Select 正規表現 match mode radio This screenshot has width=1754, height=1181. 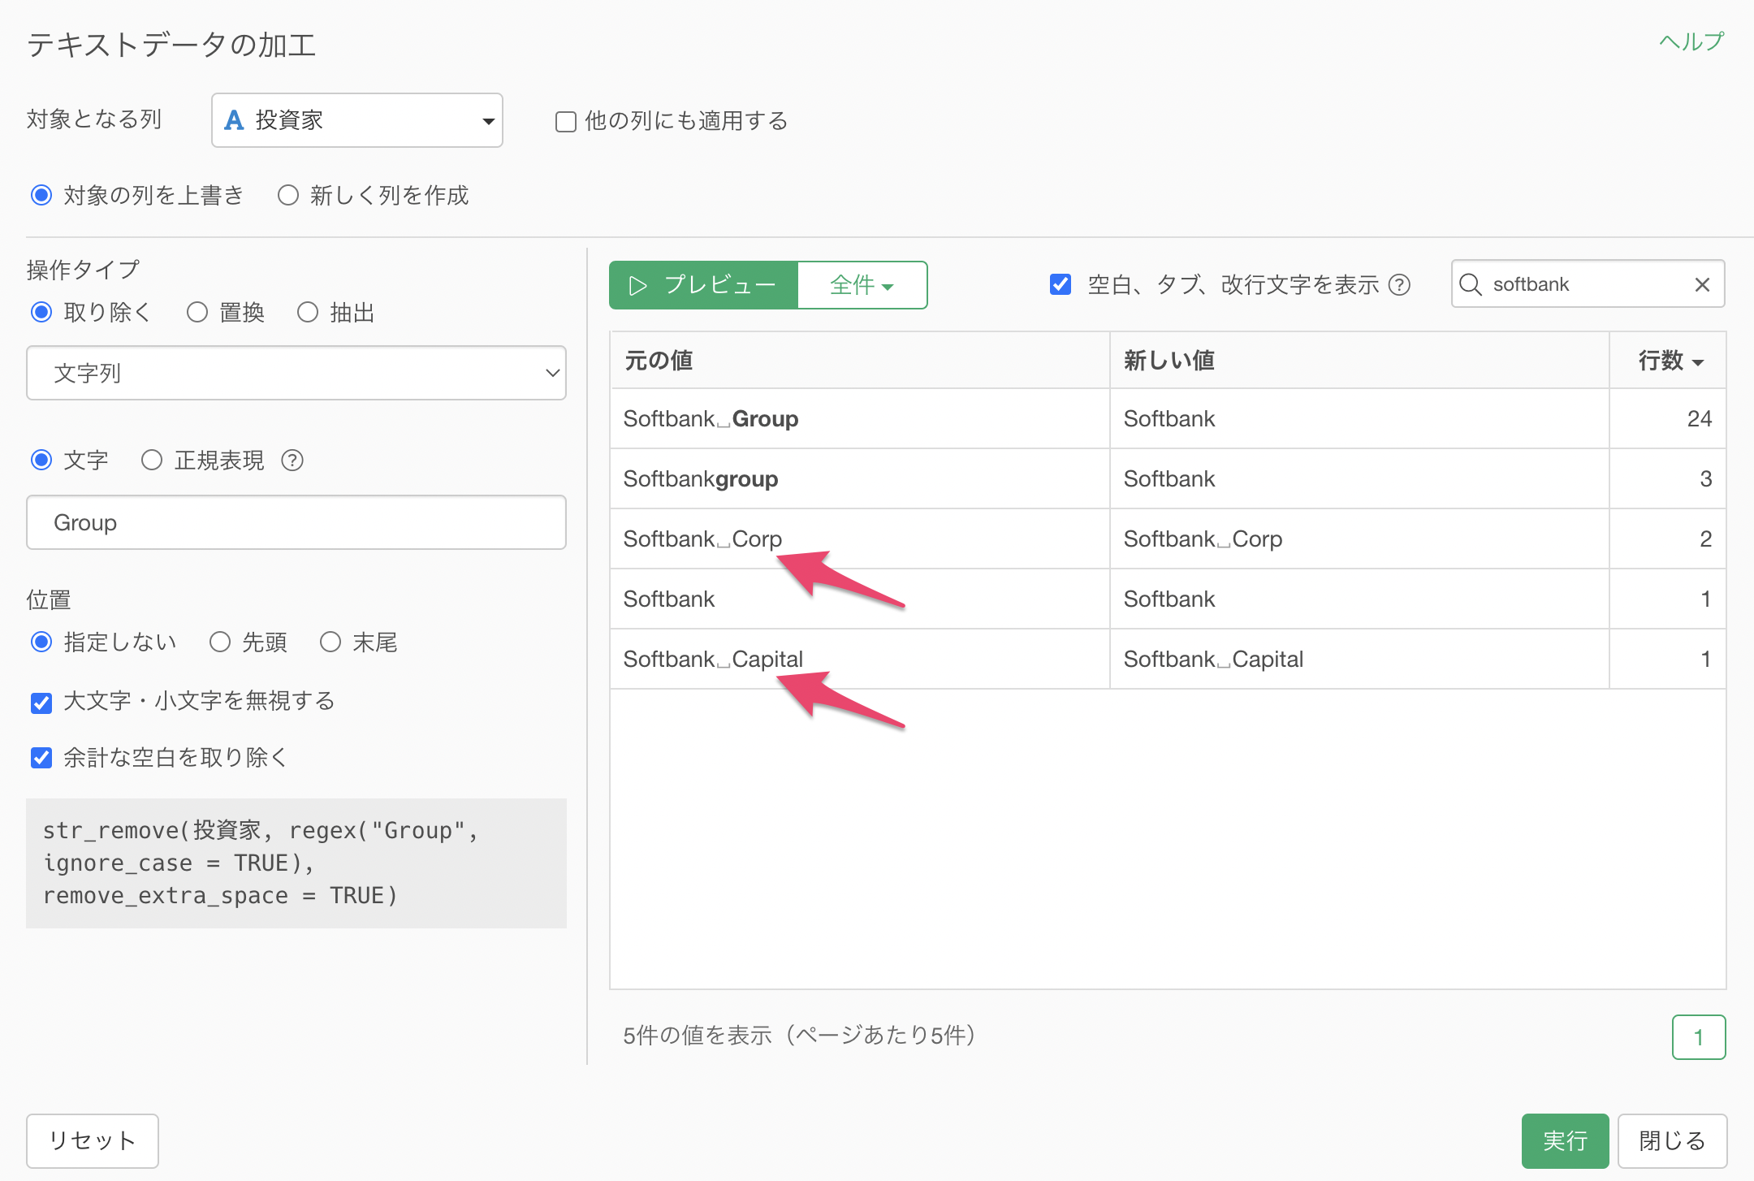(152, 461)
